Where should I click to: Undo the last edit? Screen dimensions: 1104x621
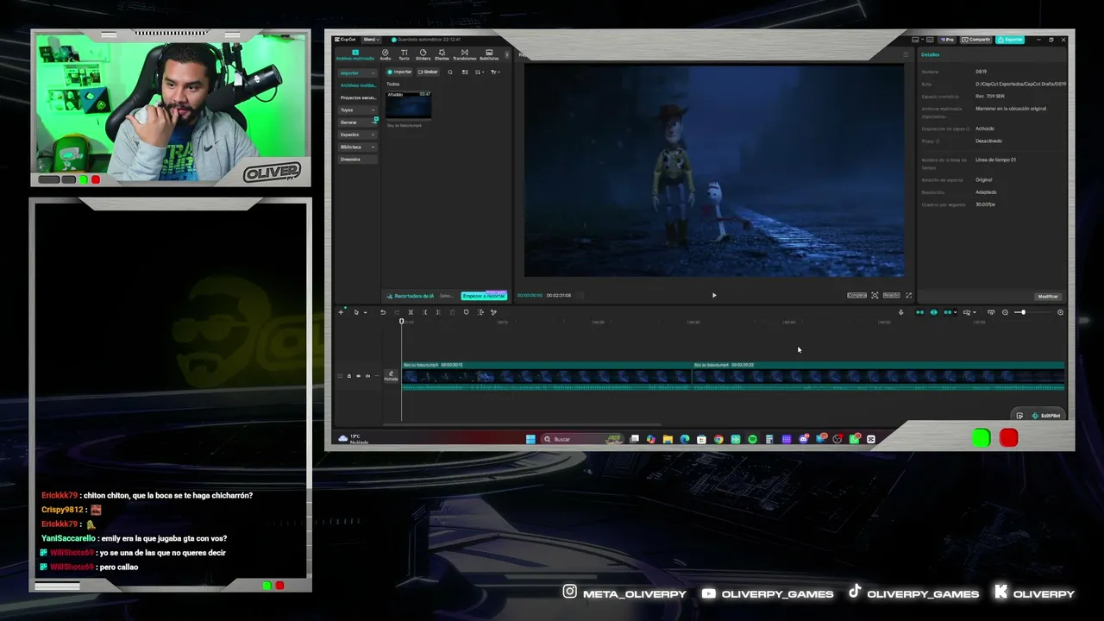coord(383,312)
